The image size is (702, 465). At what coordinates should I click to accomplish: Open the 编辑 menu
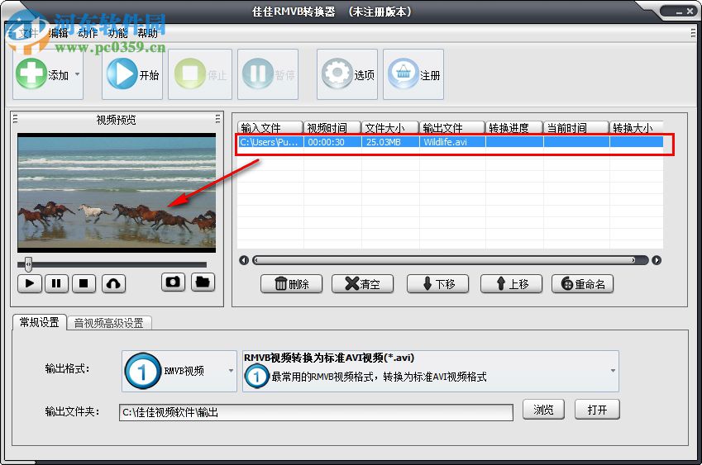(58, 33)
